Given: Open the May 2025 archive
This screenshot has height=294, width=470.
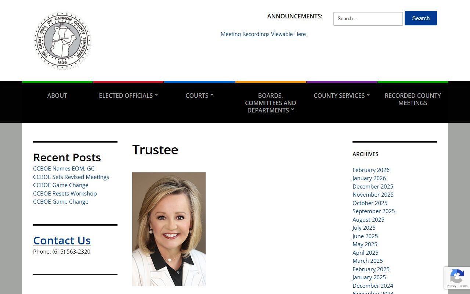Looking at the screenshot, I should 365,244.
